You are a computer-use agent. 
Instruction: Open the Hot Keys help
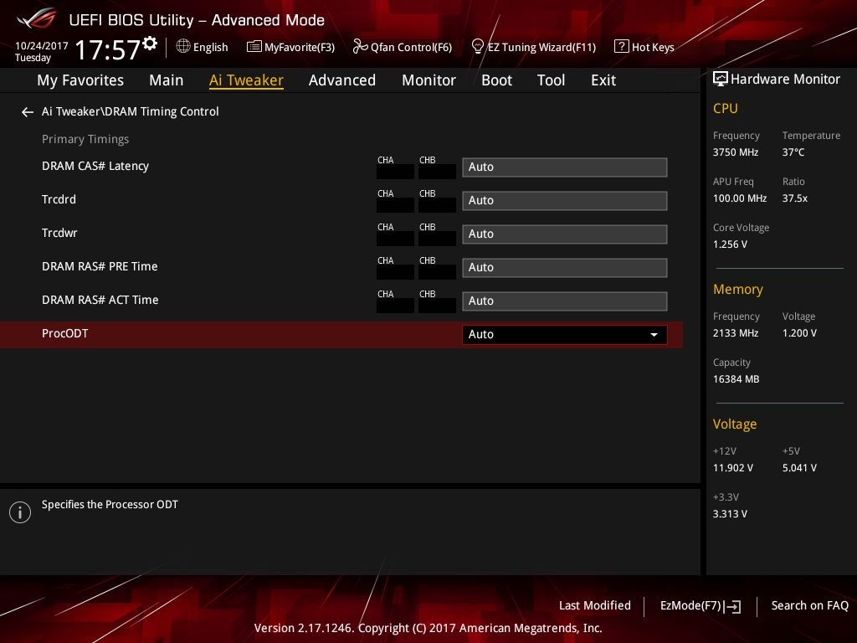pyautogui.click(x=644, y=47)
